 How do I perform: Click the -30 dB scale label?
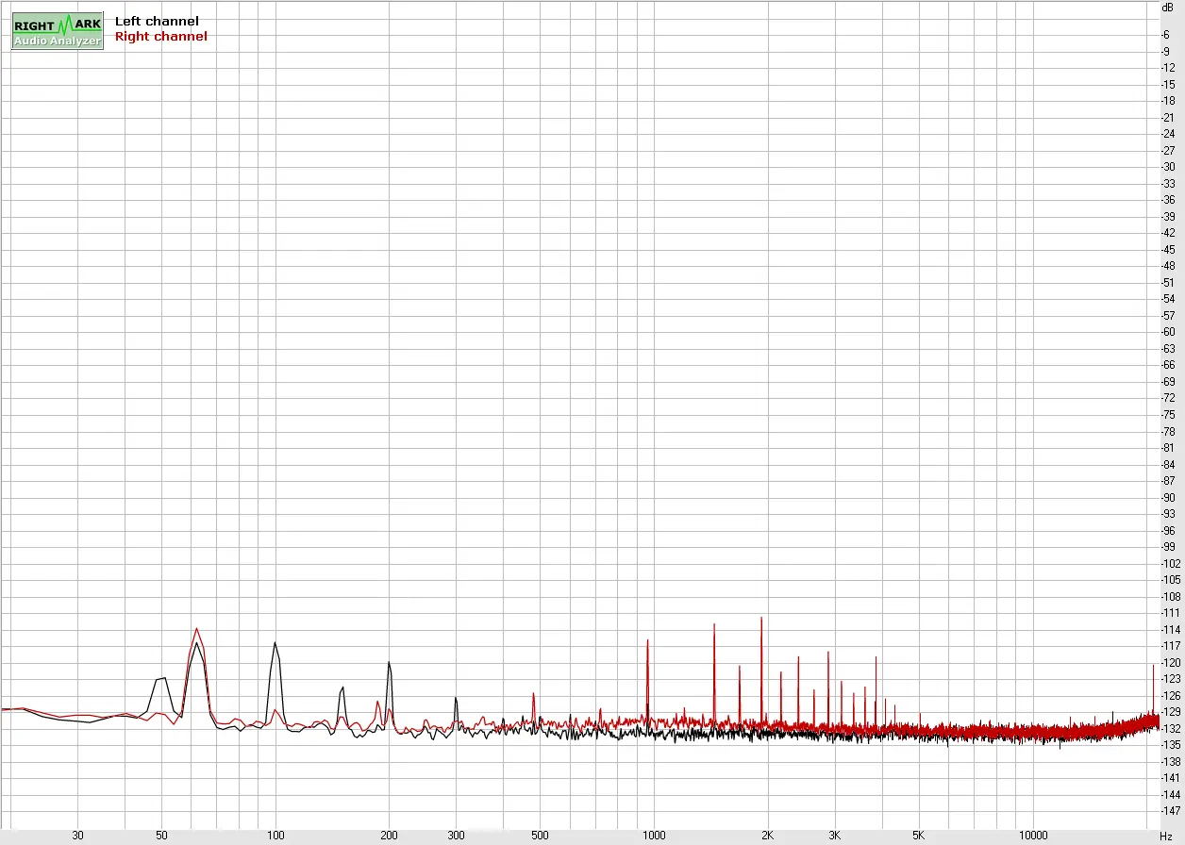click(x=1168, y=167)
